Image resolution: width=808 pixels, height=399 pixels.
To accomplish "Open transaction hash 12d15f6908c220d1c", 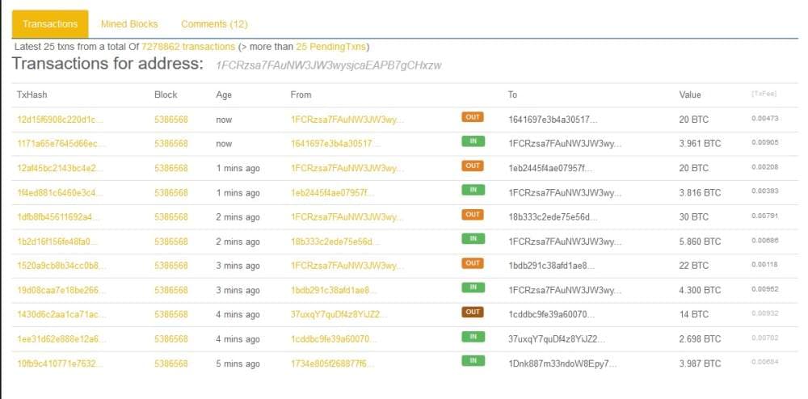I will pyautogui.click(x=61, y=120).
